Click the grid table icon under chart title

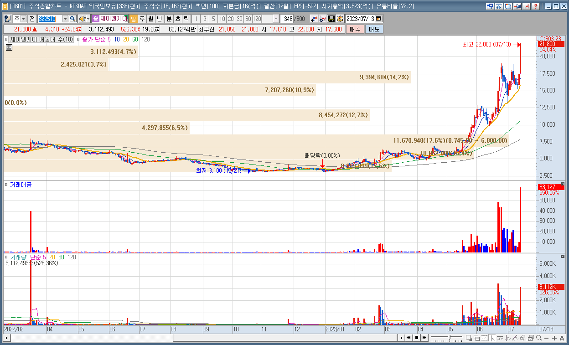tap(9, 47)
